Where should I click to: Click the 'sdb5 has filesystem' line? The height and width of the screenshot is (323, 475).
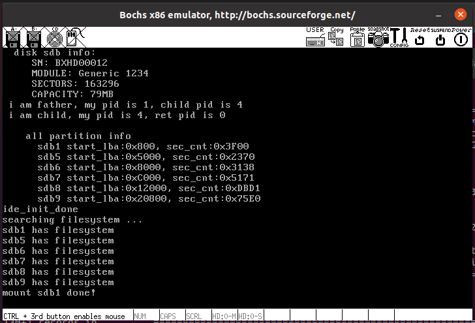58,241
